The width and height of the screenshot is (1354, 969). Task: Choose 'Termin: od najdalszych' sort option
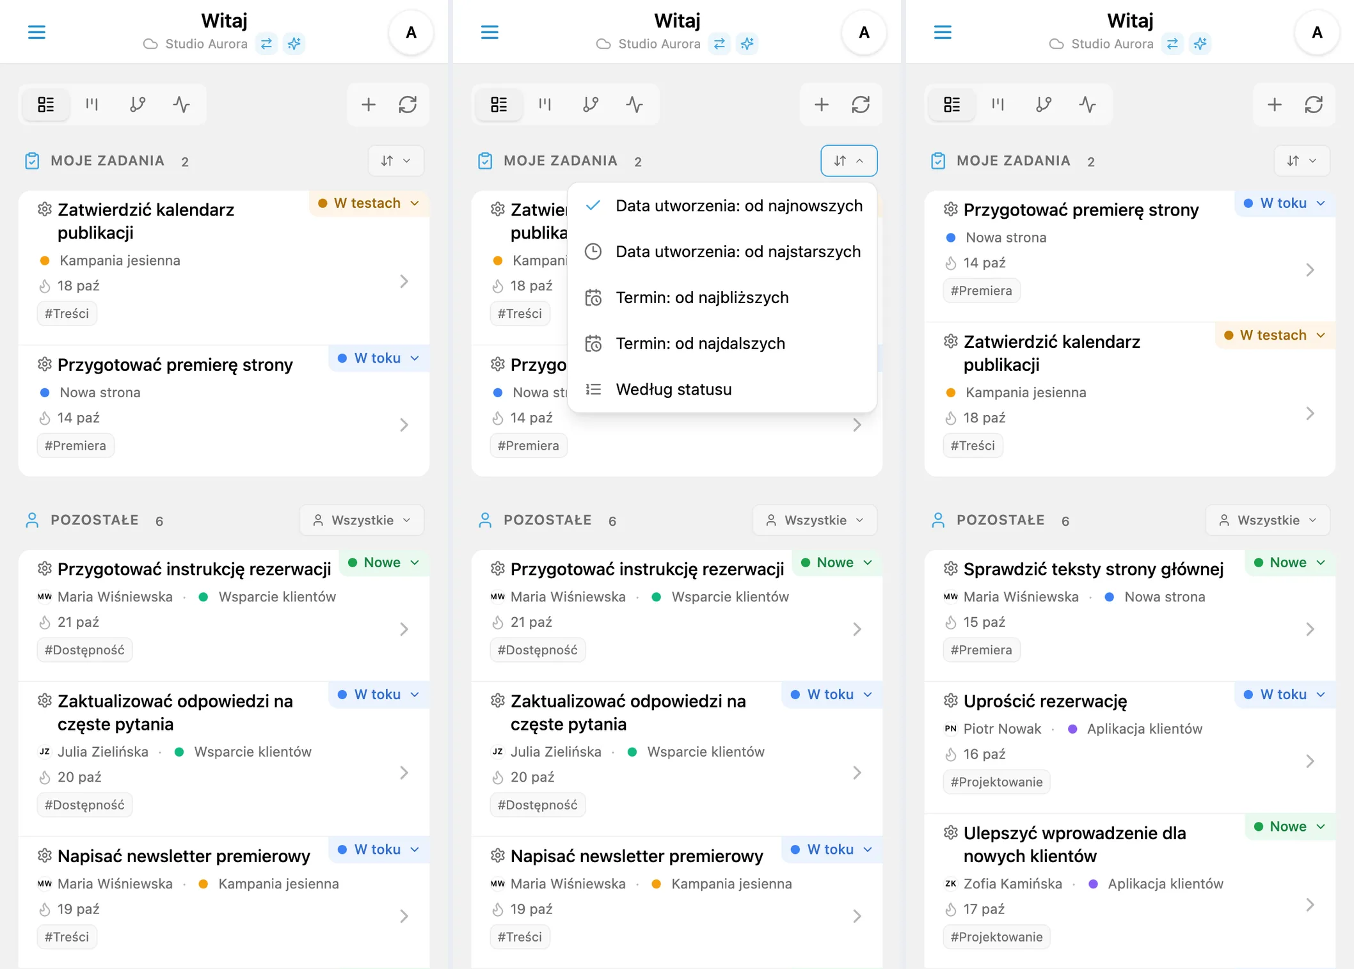(722, 344)
